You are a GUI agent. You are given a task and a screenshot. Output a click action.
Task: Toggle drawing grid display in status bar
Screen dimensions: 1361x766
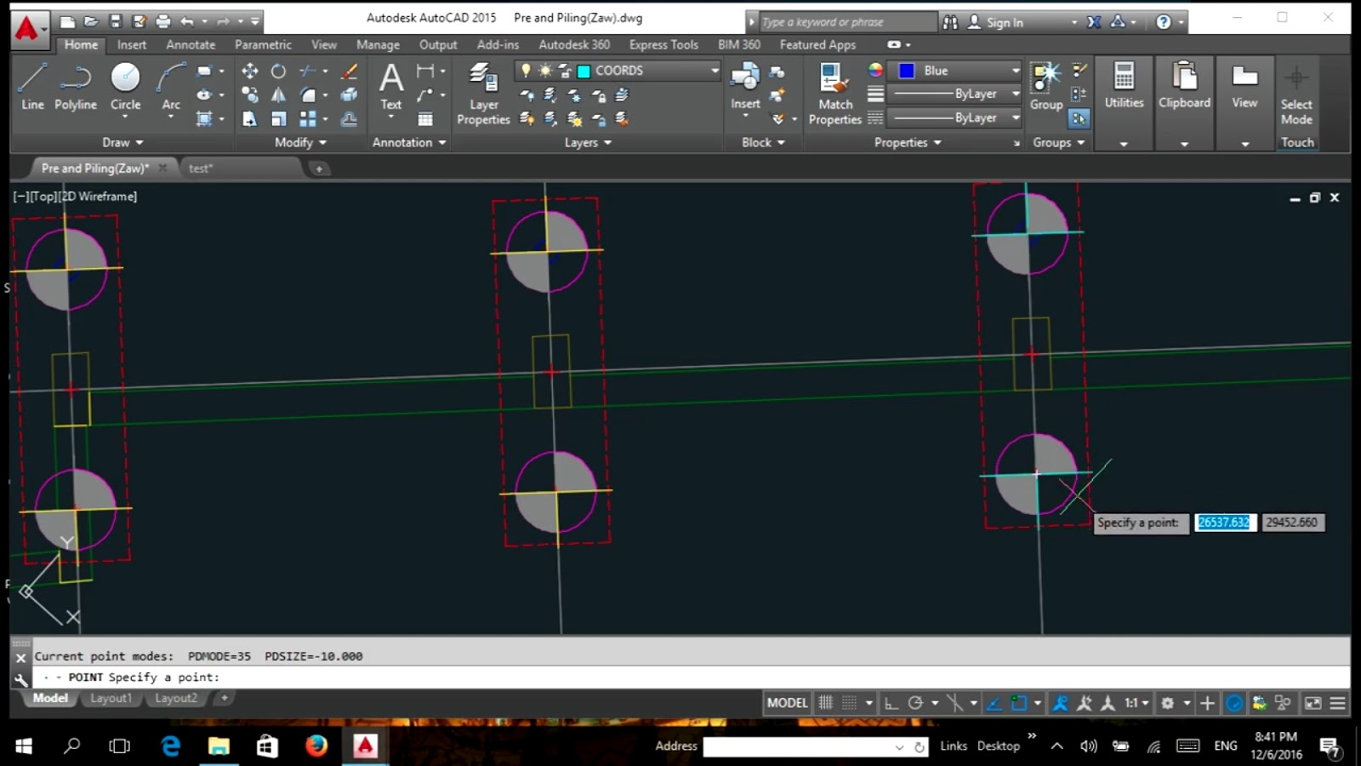825,703
